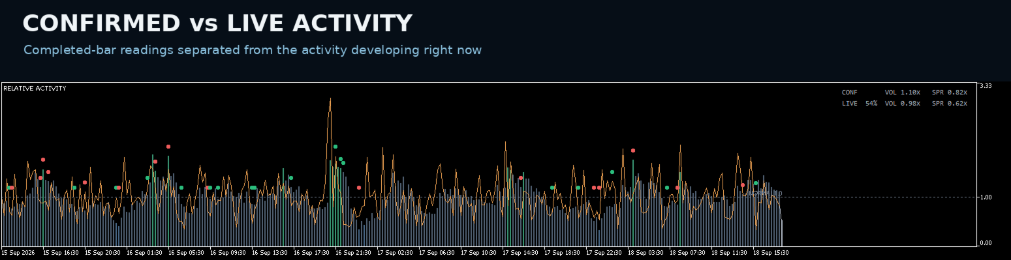Click the CONFIRMED vs LIVE ACTIVITY heading
This screenshot has height=260, width=1011.
coord(217,23)
